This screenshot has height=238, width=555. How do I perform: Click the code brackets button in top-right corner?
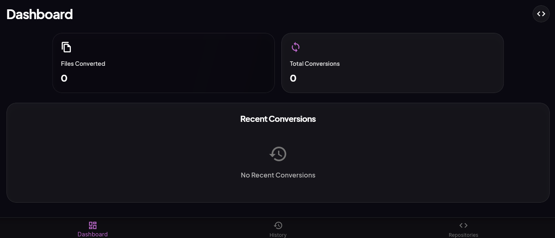pyautogui.click(x=541, y=14)
